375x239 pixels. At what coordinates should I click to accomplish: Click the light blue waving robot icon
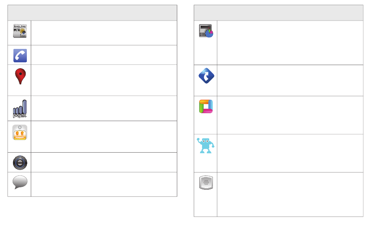pos(206,146)
